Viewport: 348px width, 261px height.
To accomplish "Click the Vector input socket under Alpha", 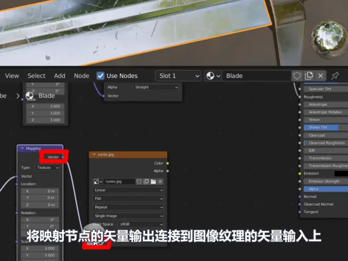I will [103, 96].
